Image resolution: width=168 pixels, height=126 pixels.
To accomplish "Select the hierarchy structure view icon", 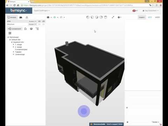I will (37, 29).
